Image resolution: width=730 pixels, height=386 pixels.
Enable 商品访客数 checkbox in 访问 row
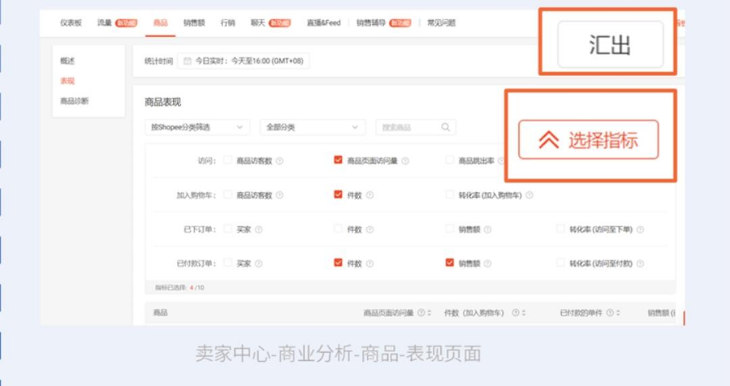tap(228, 160)
